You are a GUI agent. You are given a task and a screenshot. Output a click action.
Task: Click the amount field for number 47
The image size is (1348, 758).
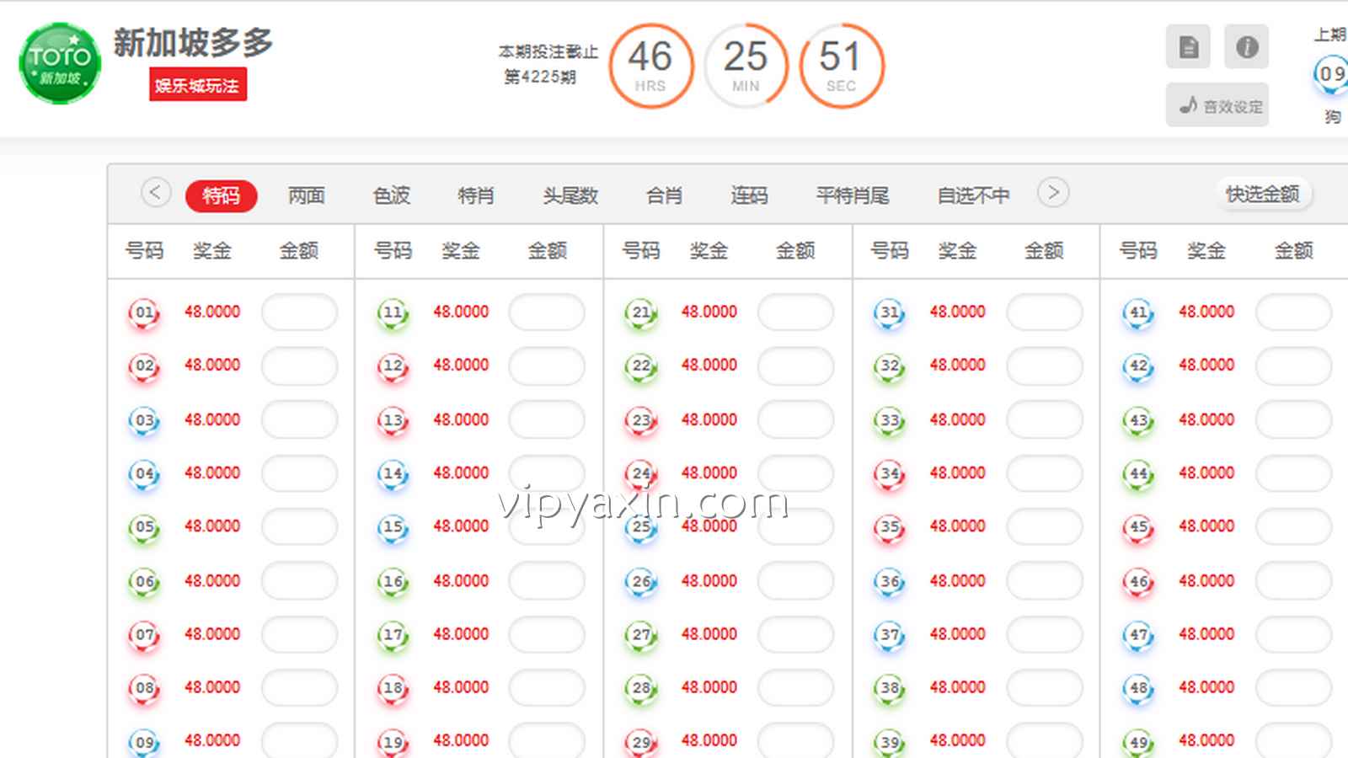tap(1293, 634)
